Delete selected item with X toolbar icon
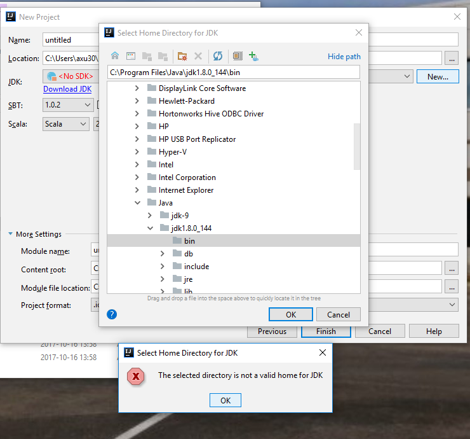 [198, 56]
